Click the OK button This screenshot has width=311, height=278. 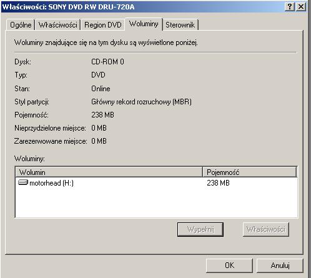[229, 266]
